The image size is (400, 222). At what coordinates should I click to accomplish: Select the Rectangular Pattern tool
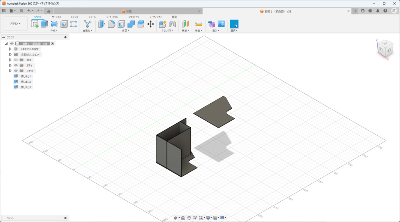tap(73, 24)
